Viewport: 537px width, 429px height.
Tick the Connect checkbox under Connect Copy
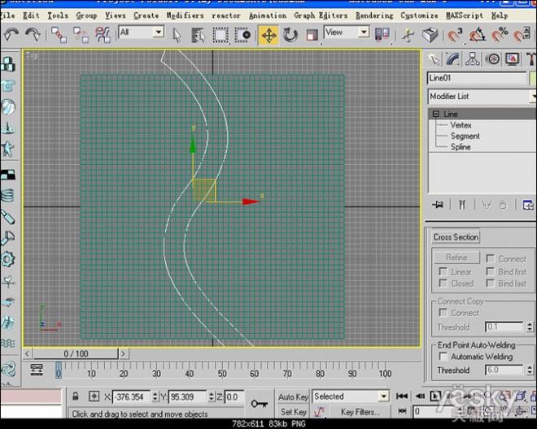443,313
